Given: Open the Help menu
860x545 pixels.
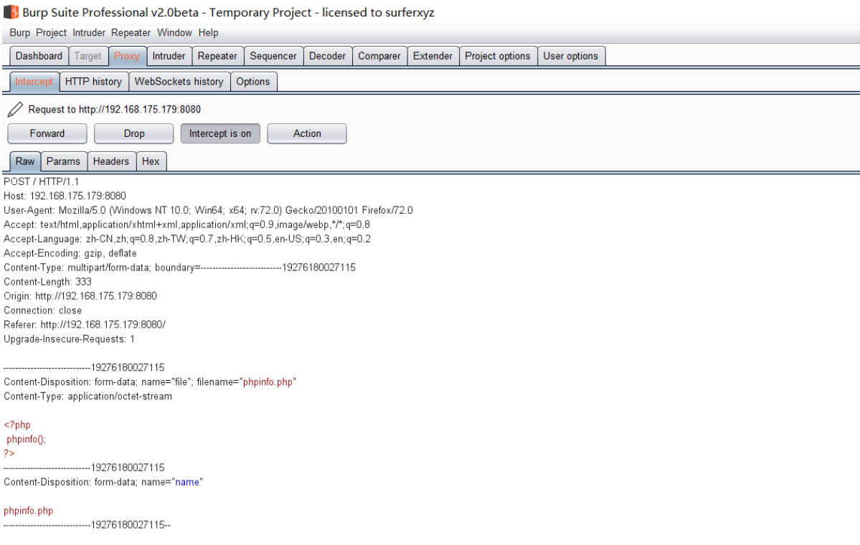Looking at the screenshot, I should click(x=209, y=33).
